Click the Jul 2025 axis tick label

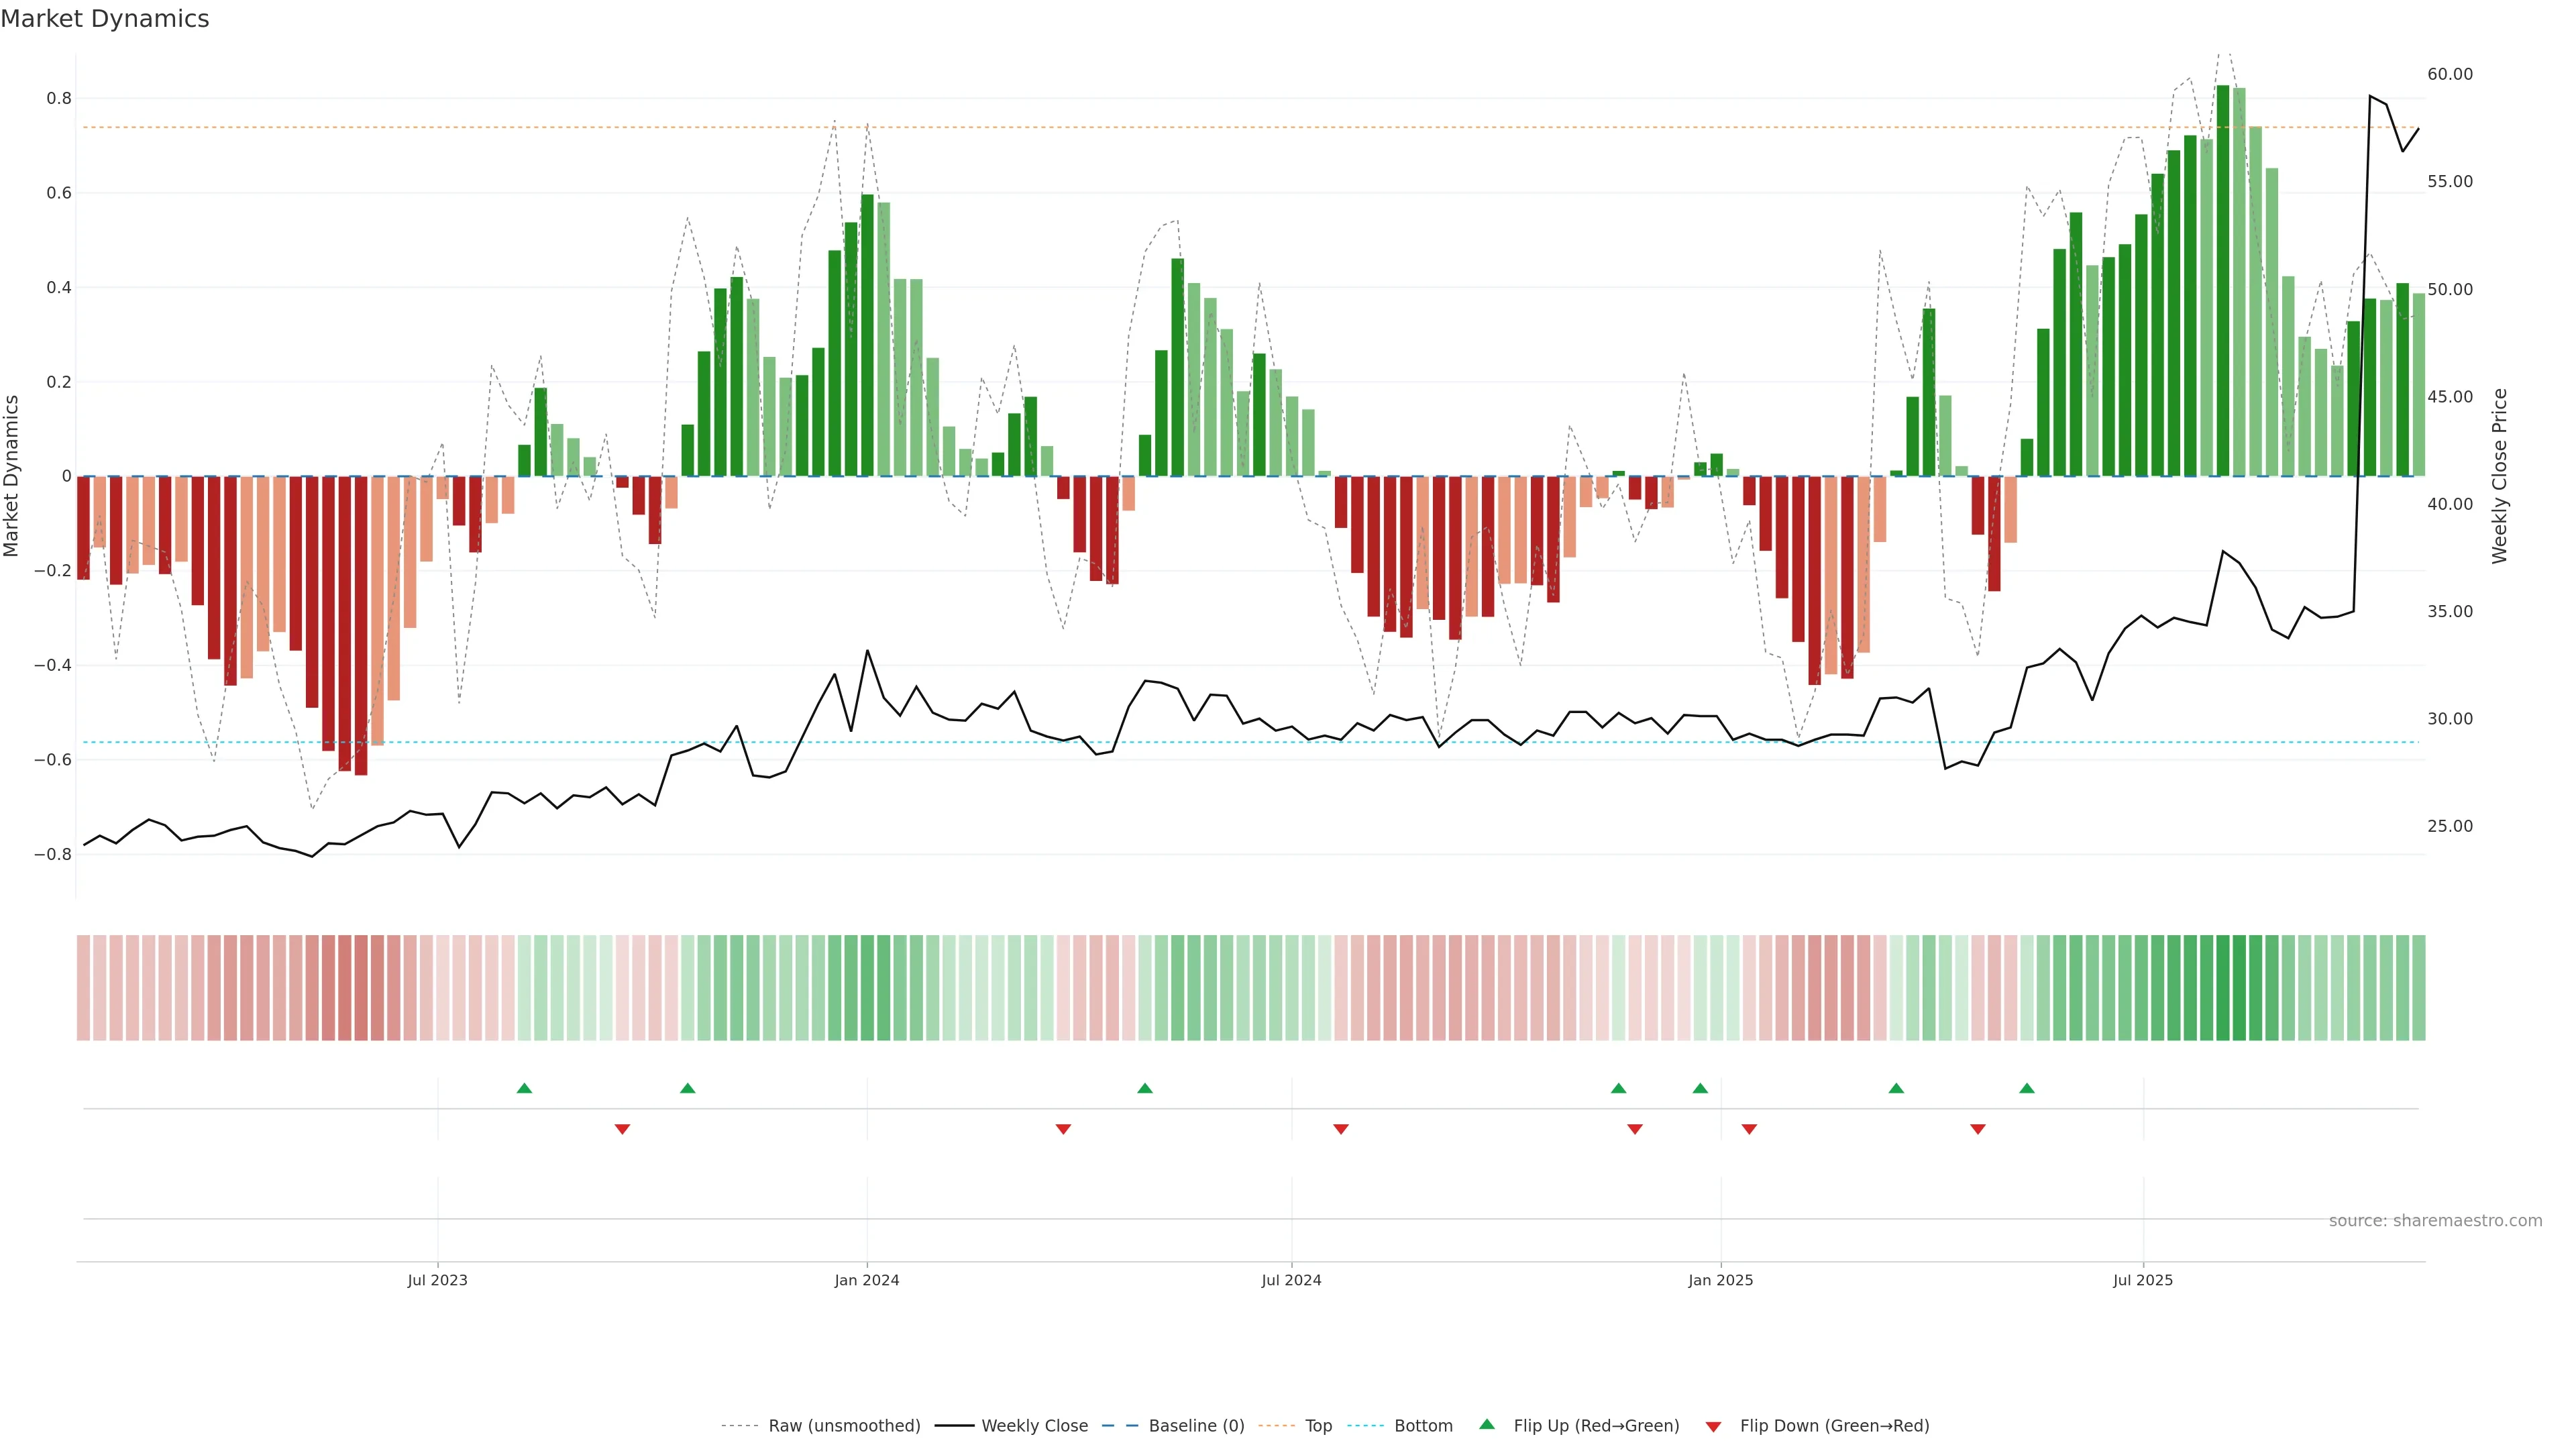point(2143,1280)
